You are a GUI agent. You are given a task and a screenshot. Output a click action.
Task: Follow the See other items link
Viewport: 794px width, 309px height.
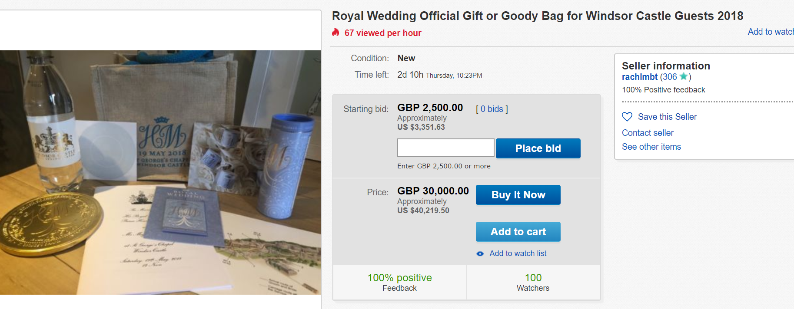pyautogui.click(x=651, y=147)
